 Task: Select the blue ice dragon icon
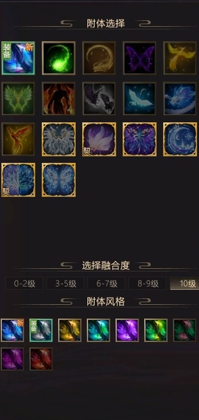pyautogui.click(x=180, y=98)
